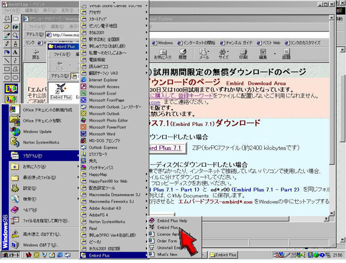The height and width of the screenshot is (263, 346).
Task: Open Windows Update from the Start menu
Action: pos(37,131)
